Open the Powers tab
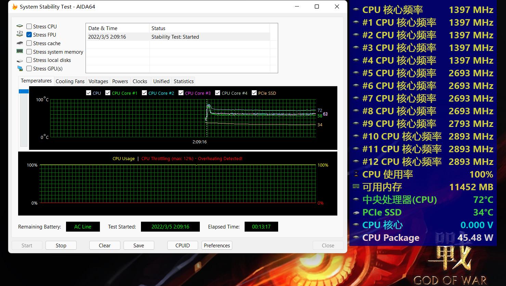The height and width of the screenshot is (286, 506). [120, 81]
